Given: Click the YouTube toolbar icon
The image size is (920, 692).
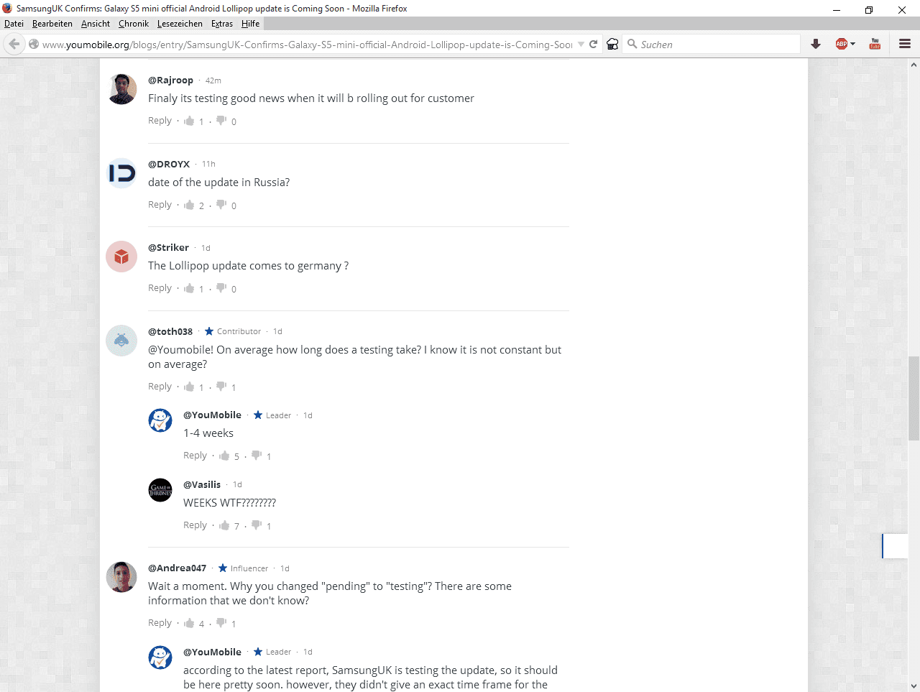Looking at the screenshot, I should pos(875,44).
